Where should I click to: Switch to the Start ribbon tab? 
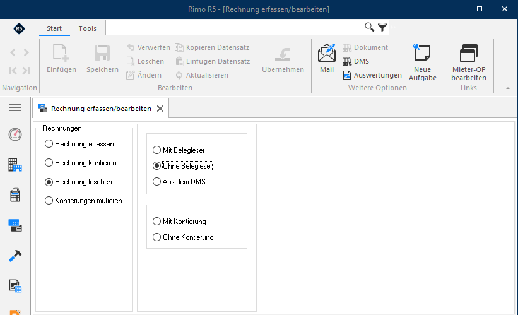pos(54,28)
